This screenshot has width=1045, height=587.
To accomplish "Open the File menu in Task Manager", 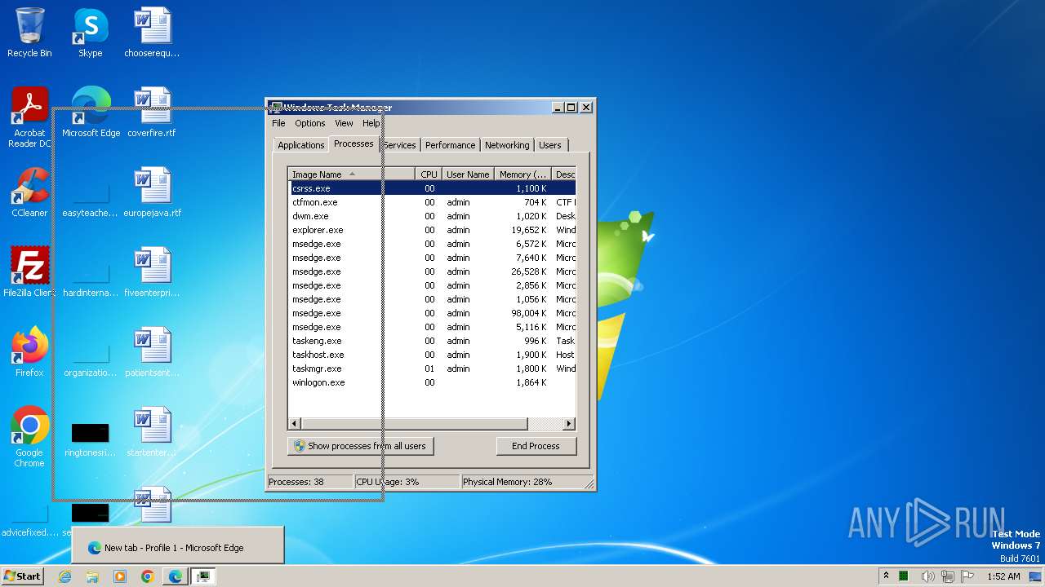I will pos(278,123).
